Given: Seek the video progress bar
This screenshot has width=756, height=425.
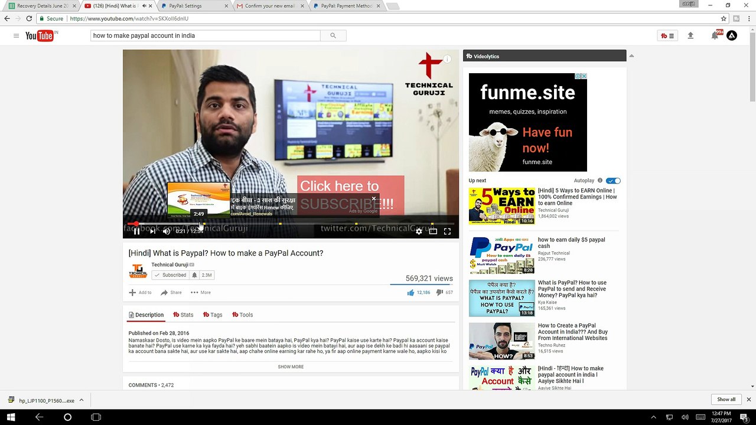Looking at the screenshot, I should [x=291, y=224].
